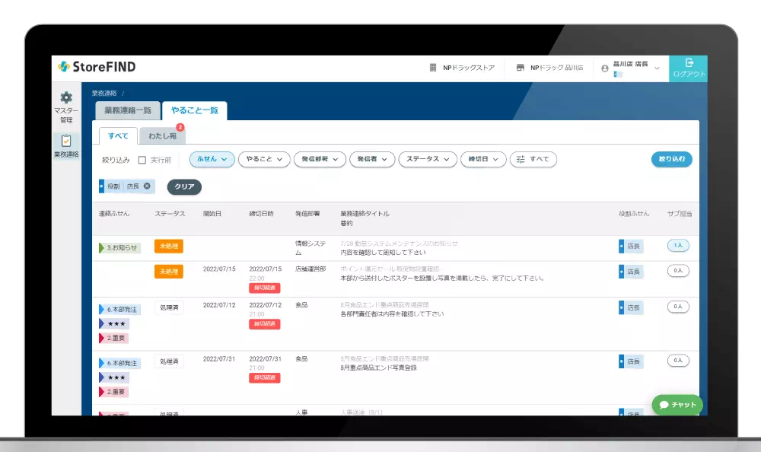Click ★★★ tag in 2022/07/31 row

[114, 377]
